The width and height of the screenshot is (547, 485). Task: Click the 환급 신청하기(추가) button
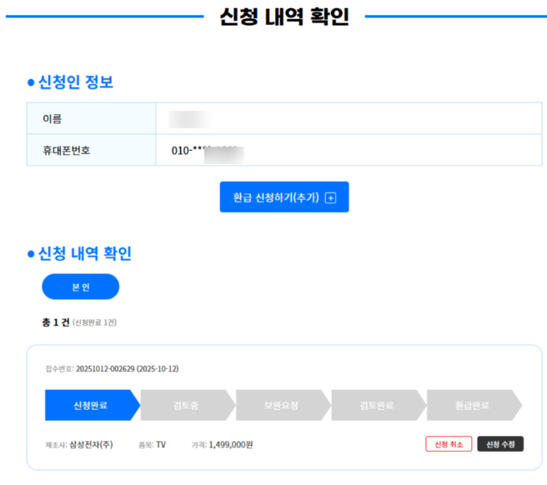coord(284,197)
